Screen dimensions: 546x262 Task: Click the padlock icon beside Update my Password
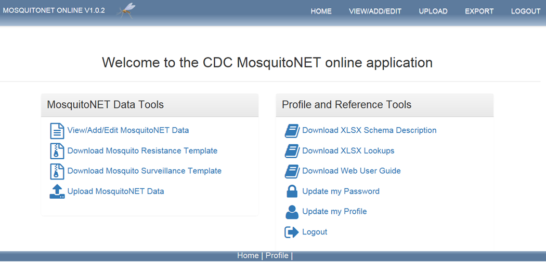coord(292,191)
